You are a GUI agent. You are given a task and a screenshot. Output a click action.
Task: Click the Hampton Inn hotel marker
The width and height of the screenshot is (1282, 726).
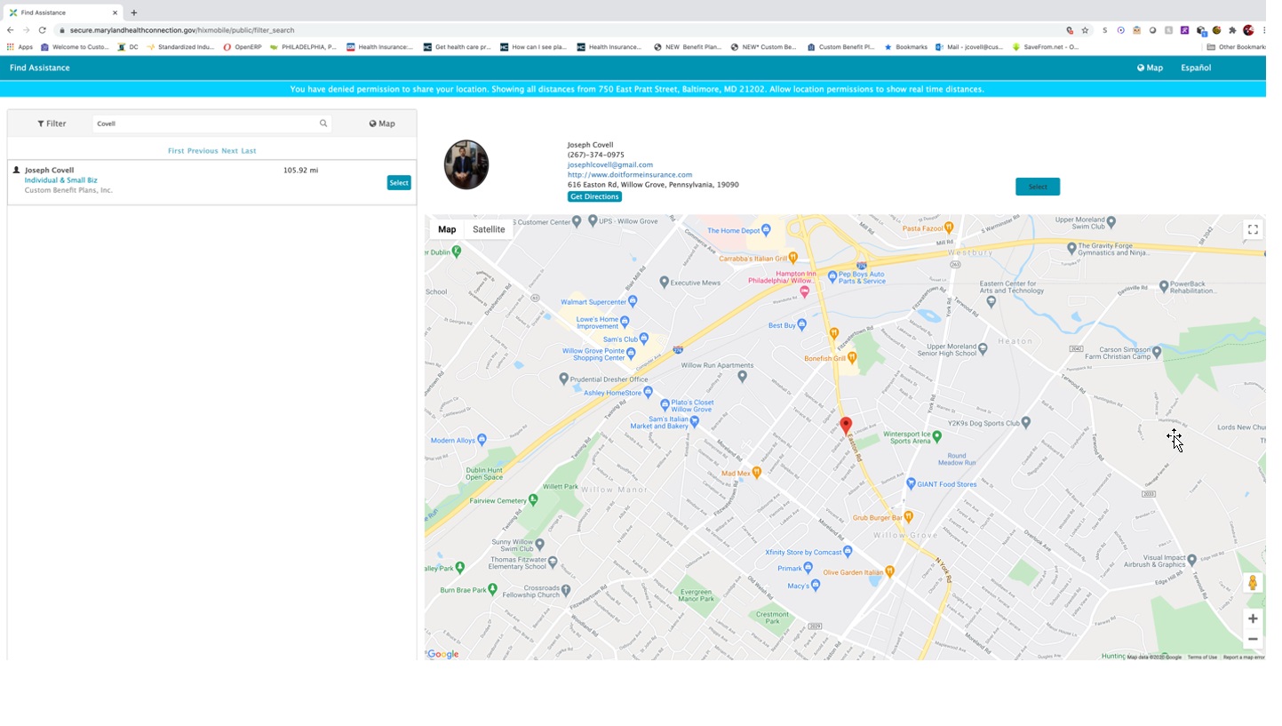[804, 291]
